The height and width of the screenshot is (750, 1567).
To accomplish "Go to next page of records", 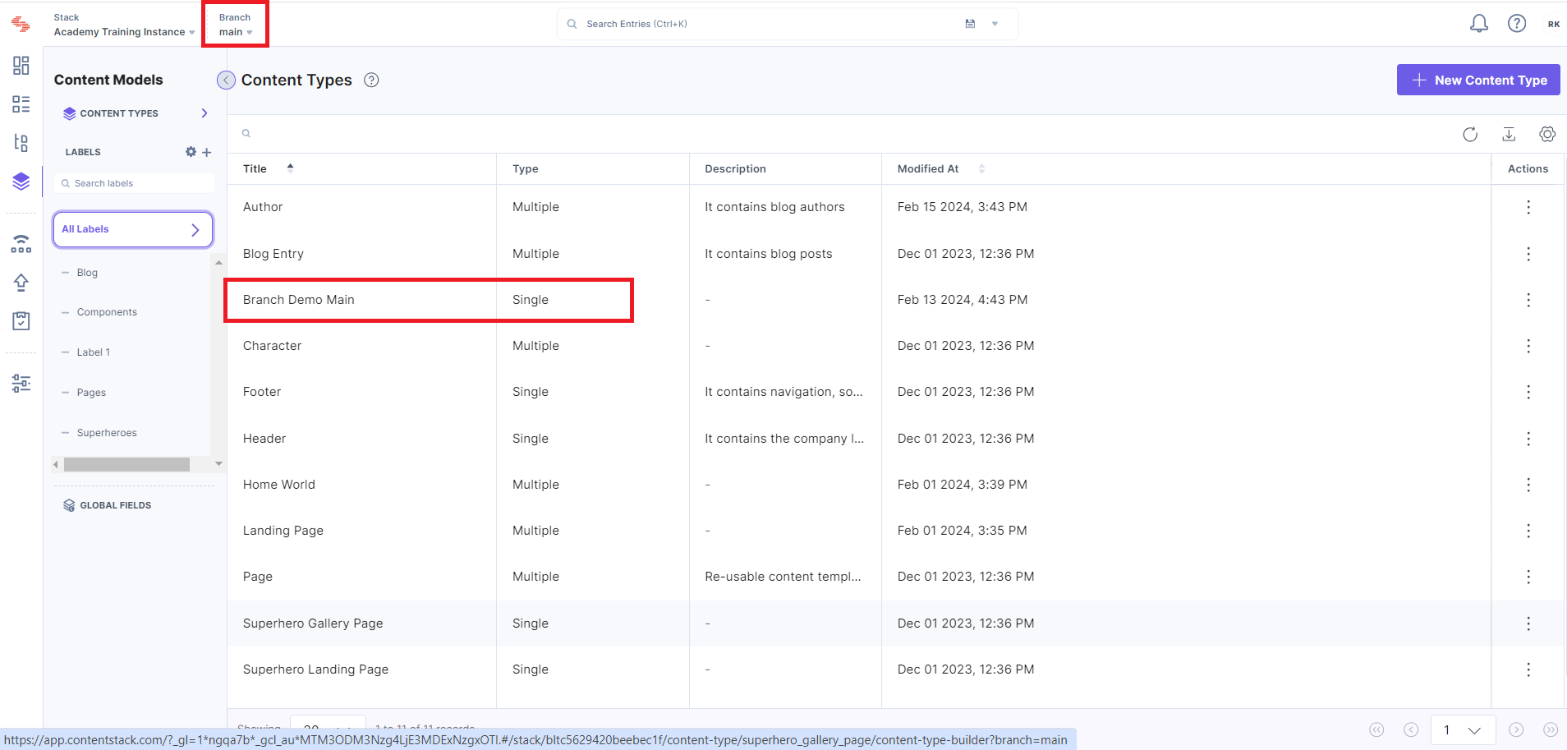I will tap(1516, 729).
